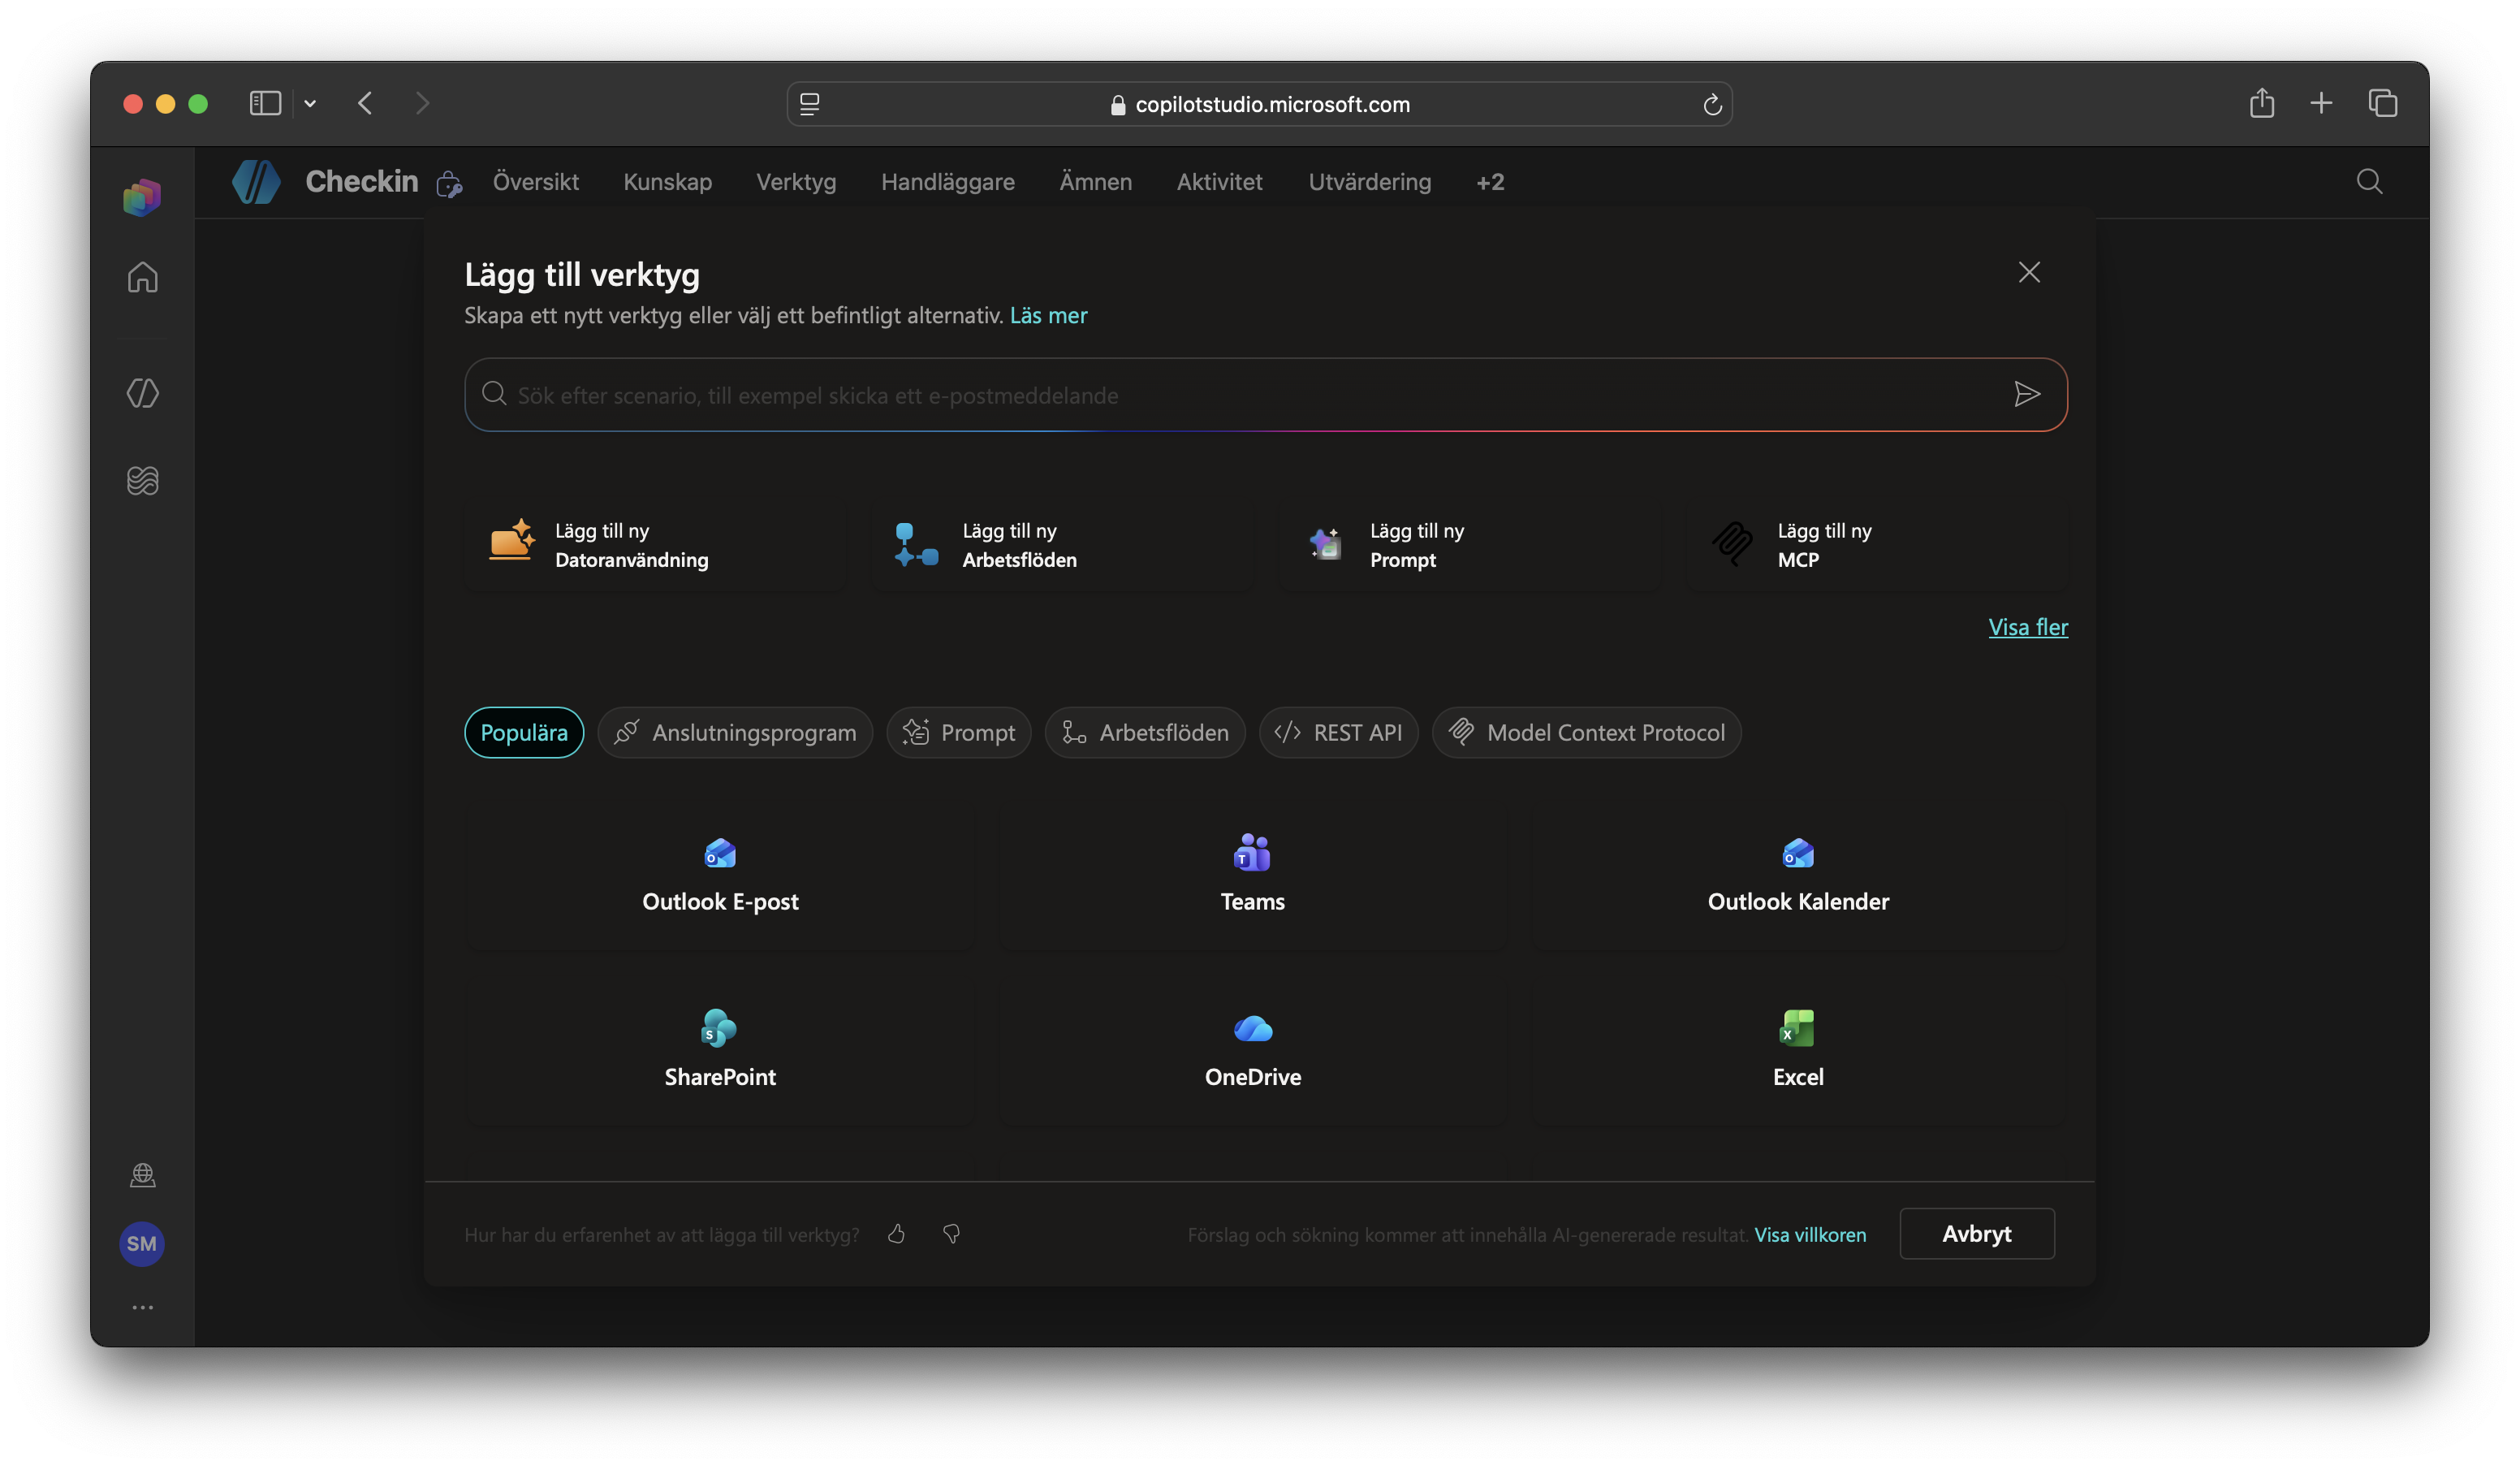The height and width of the screenshot is (1470, 2520).
Task: Select the Outlook E-post card
Action: [x=720, y=875]
